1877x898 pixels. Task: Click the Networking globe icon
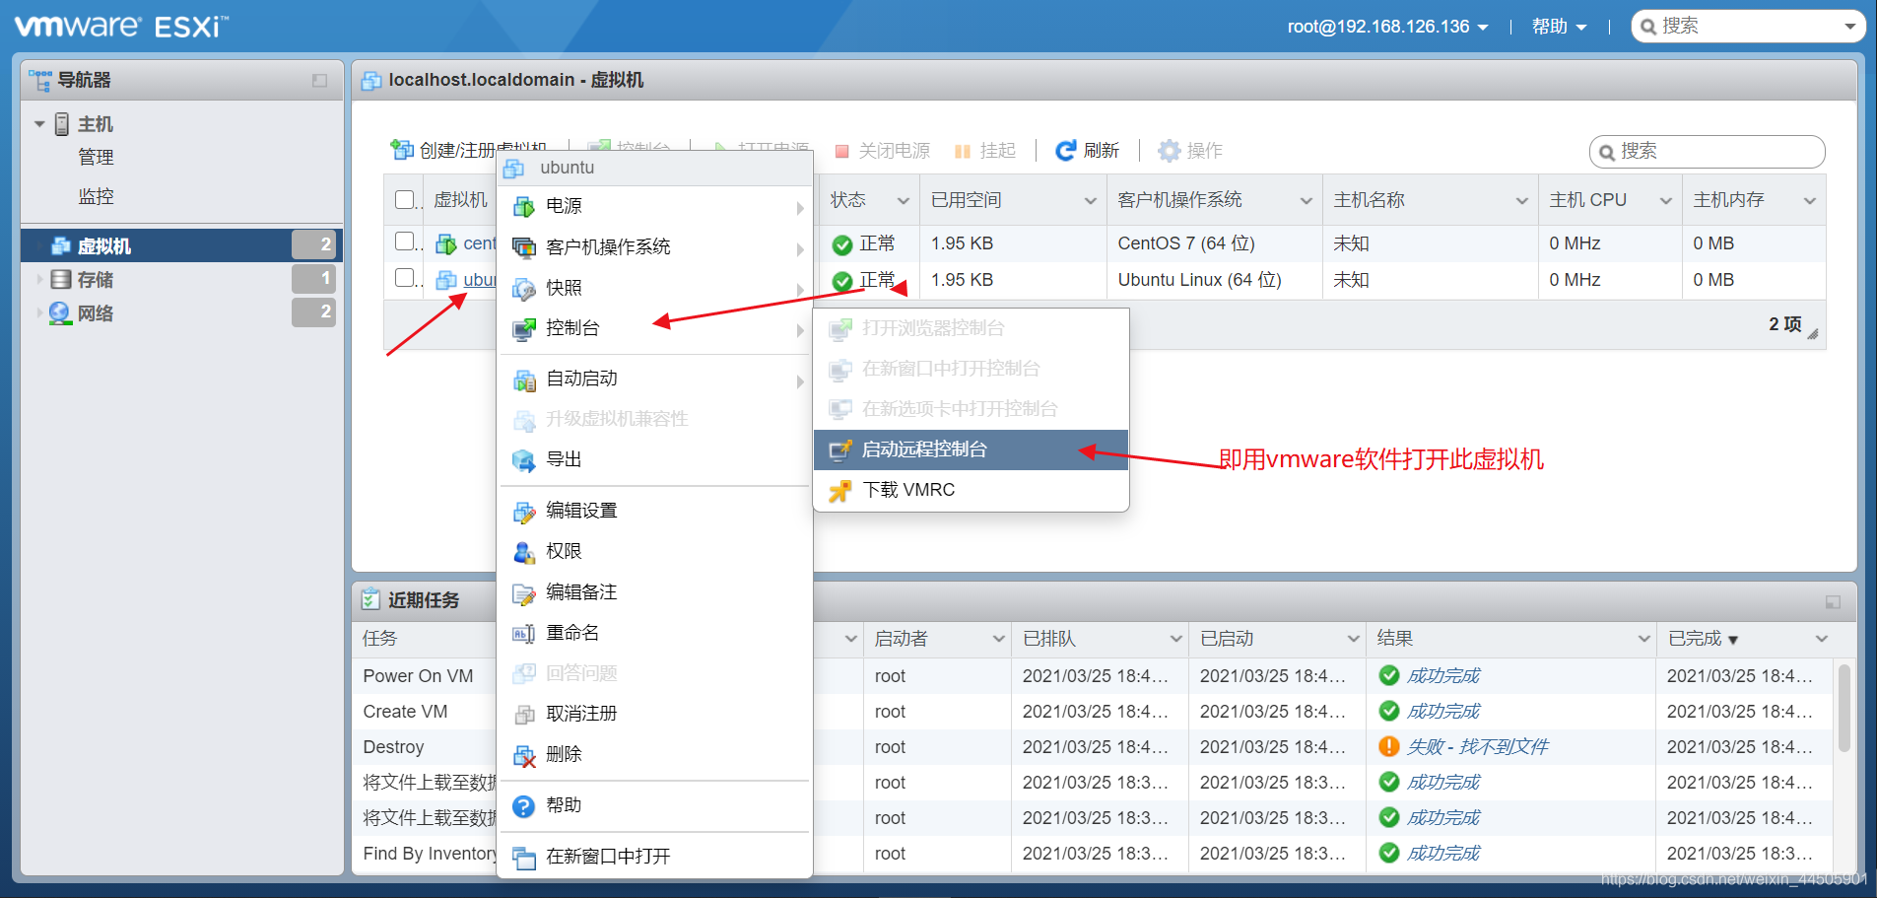coord(60,313)
